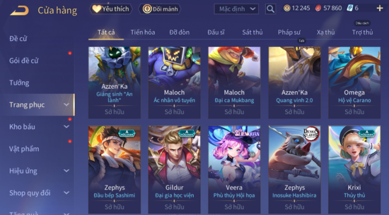Viewport: 389px width, 215px height.
Task: Open the search magnifier icon
Action: click(271, 9)
